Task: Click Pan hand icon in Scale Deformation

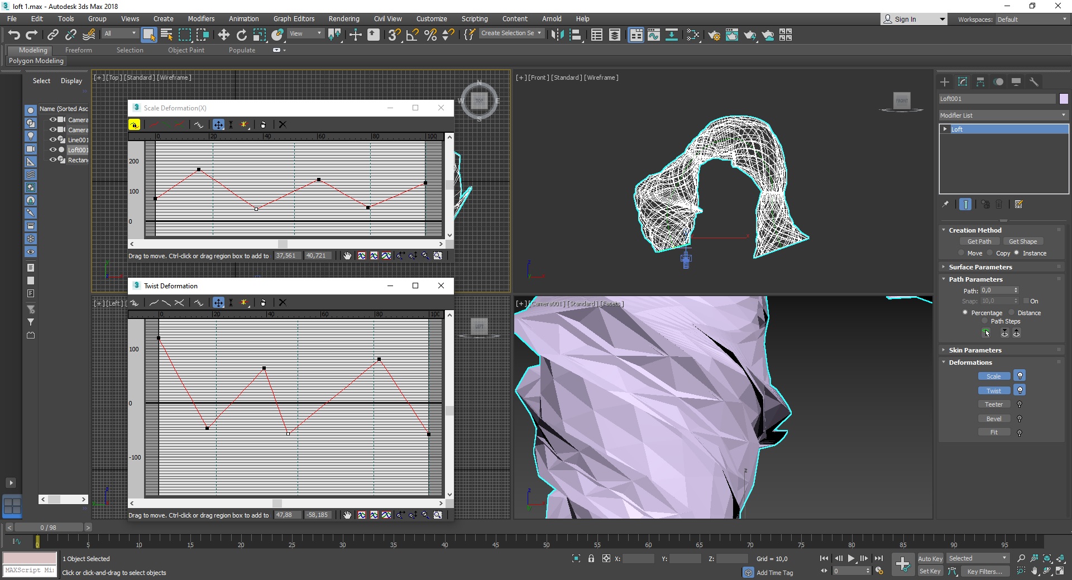Action: pyautogui.click(x=347, y=255)
